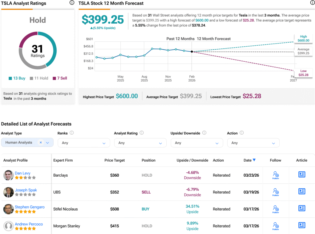Click info icon beside TSLA Analyst Ratings
315x234 pixels.
click(x=72, y=2)
